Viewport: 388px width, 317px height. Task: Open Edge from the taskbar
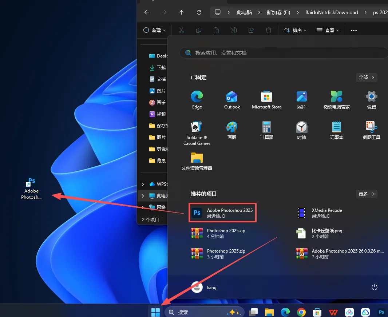[285, 312]
